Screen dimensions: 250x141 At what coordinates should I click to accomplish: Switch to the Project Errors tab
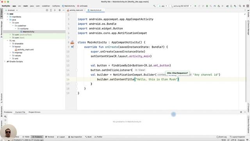click(x=34, y=112)
